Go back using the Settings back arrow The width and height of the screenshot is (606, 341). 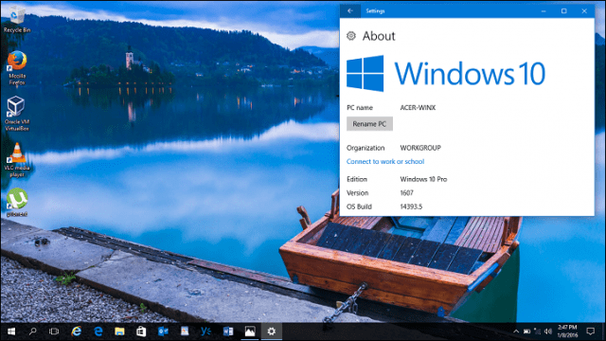pos(350,10)
